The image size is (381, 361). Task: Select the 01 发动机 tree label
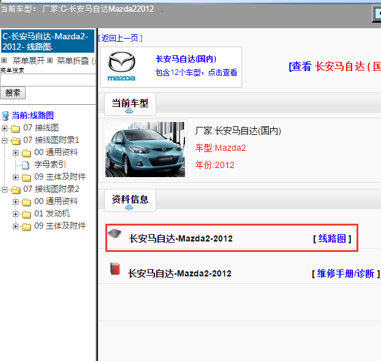click(x=52, y=214)
